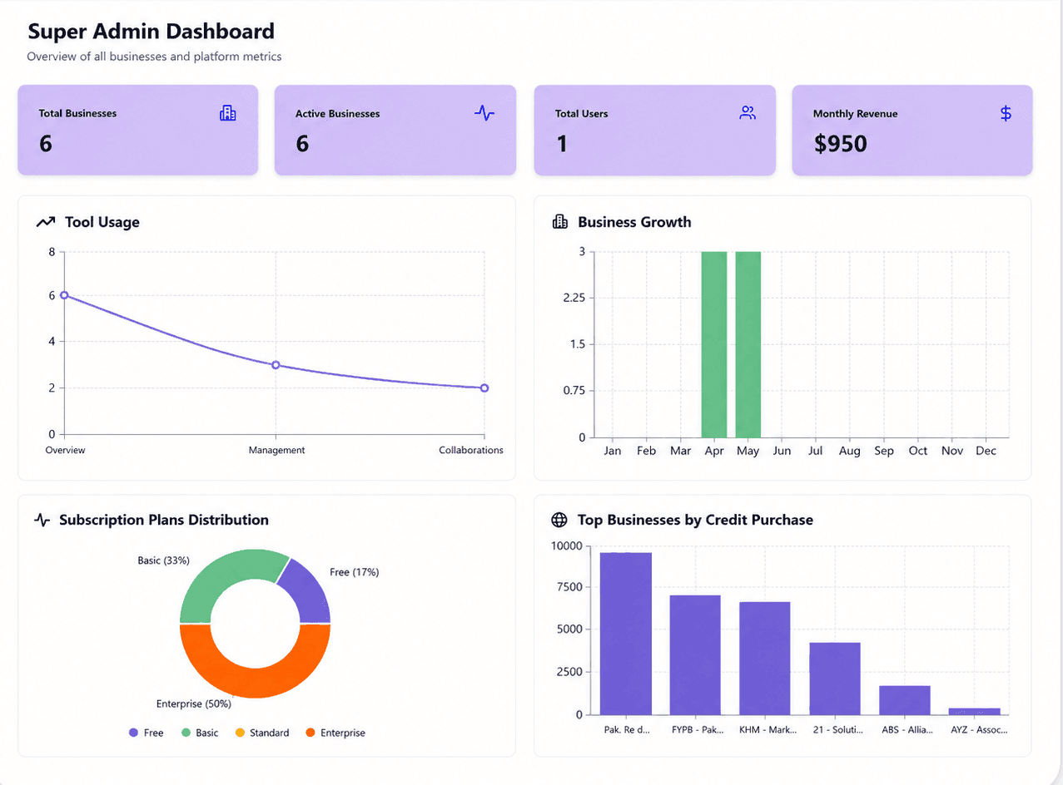Click the Total Users value 1
The width and height of the screenshot is (1063, 785).
(562, 144)
